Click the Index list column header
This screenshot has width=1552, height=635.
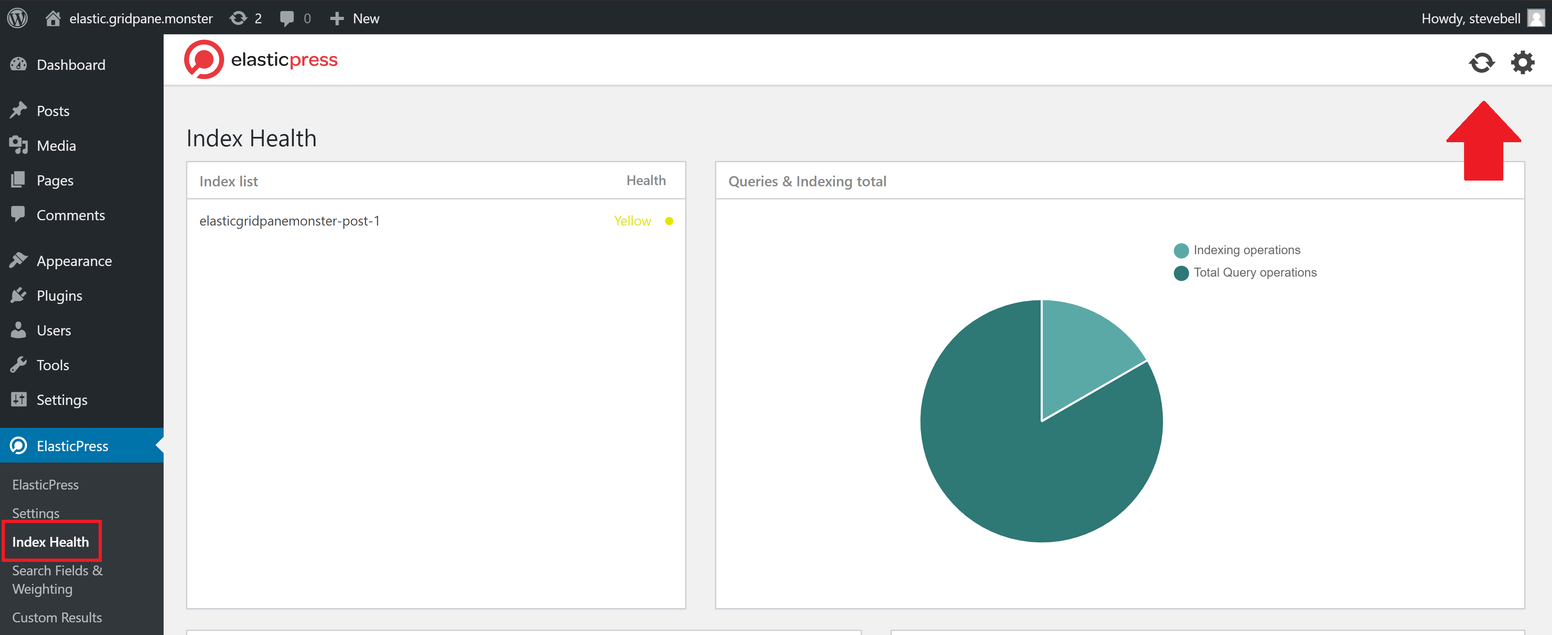click(228, 181)
